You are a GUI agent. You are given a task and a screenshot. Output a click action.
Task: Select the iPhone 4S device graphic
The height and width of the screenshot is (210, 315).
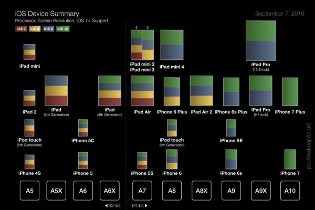(x=29, y=162)
